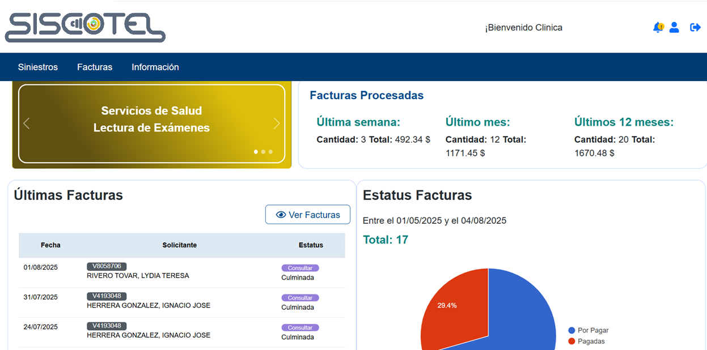The width and height of the screenshot is (707, 350).
Task: Click HERRERA GONZALEZ, IGNACIO JOSE in 24/07/2025 row
Action: (149, 335)
